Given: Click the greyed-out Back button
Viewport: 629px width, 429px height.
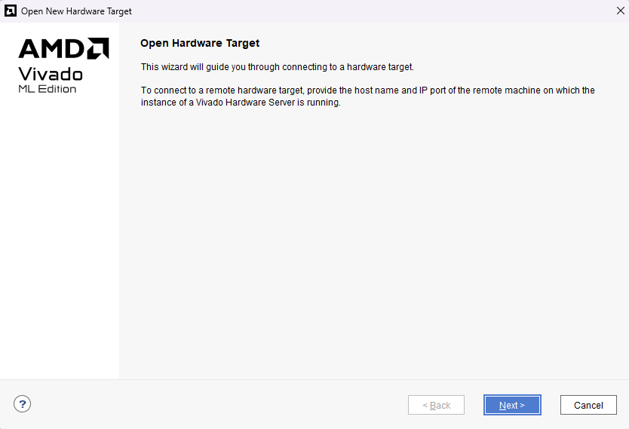Looking at the screenshot, I should pos(436,405).
